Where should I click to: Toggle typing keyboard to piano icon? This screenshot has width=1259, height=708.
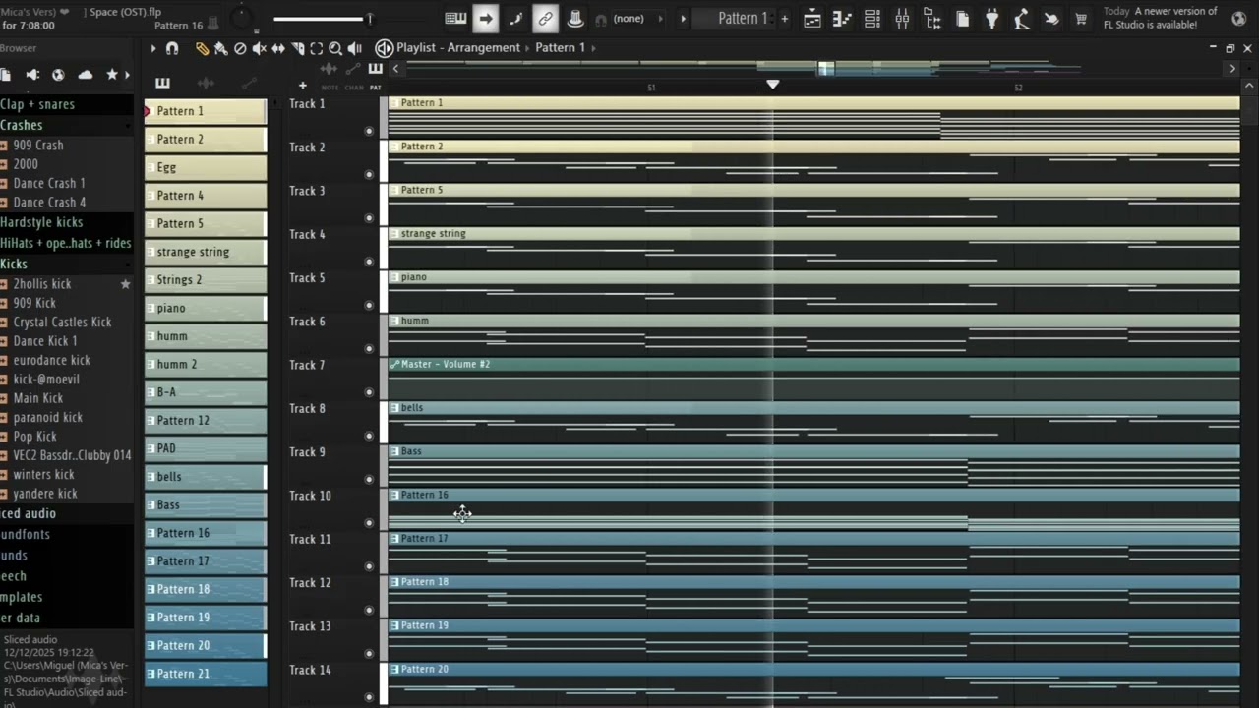coord(455,18)
